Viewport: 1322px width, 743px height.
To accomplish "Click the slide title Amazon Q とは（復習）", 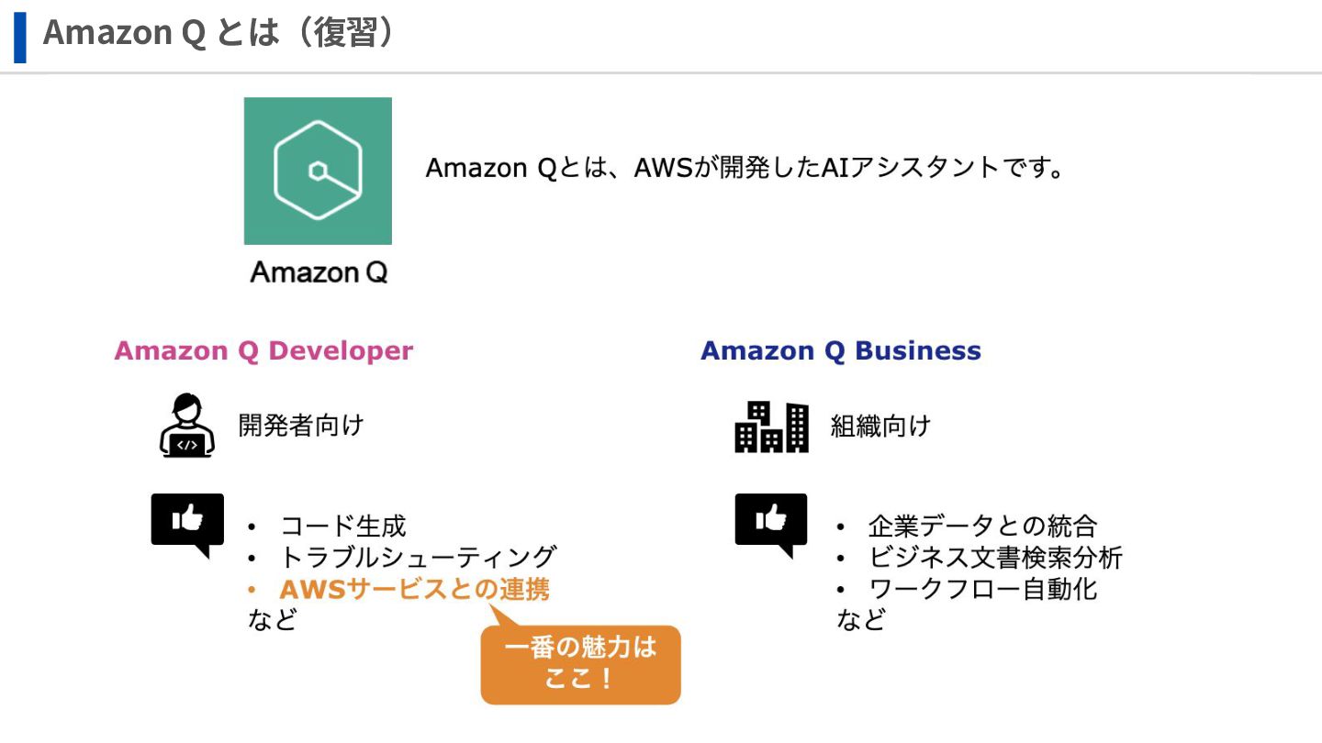I will [x=218, y=33].
